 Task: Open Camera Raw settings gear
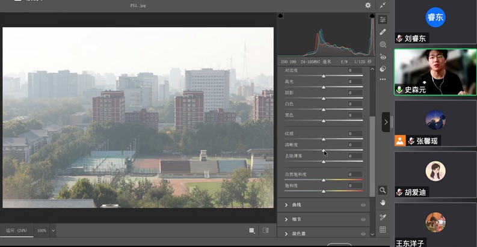[368, 5]
